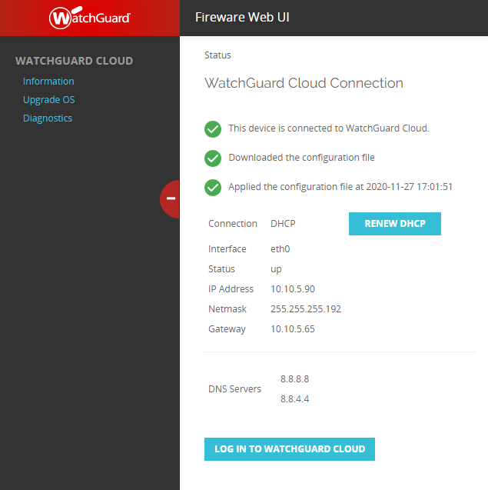Click the Fireware Web UI title
This screenshot has height=490, width=488.
pyautogui.click(x=242, y=17)
